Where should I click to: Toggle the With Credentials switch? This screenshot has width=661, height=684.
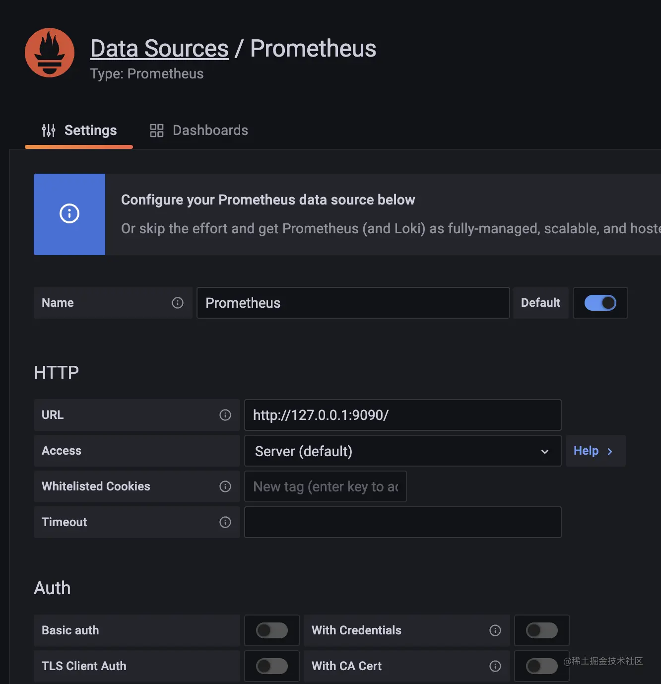point(541,630)
